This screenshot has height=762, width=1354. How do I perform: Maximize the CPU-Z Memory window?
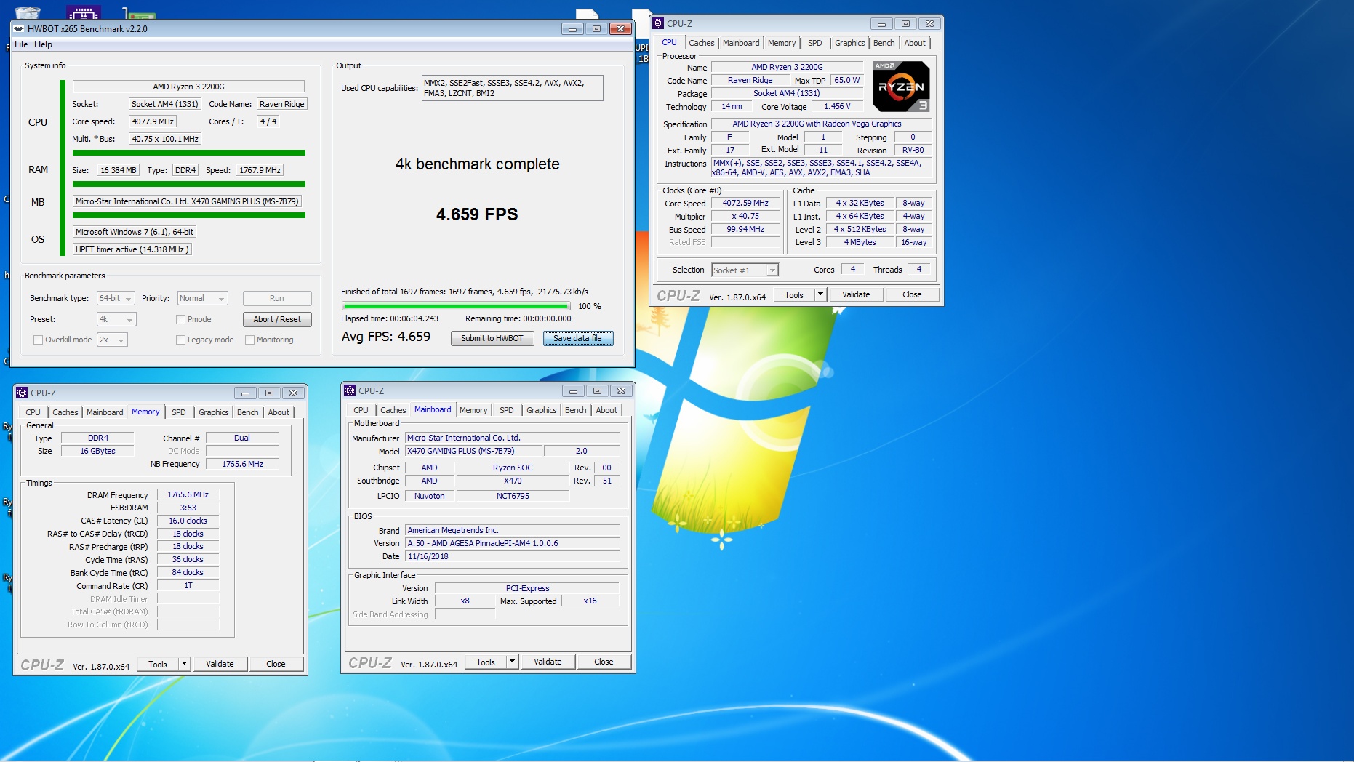(269, 393)
